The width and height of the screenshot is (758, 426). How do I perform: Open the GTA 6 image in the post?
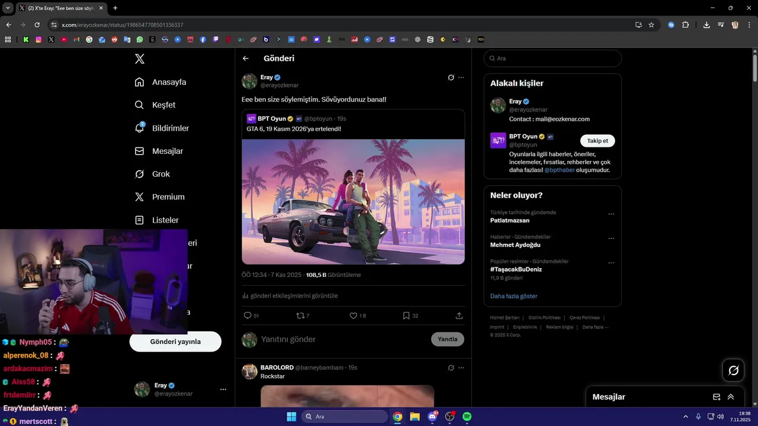[353, 202]
